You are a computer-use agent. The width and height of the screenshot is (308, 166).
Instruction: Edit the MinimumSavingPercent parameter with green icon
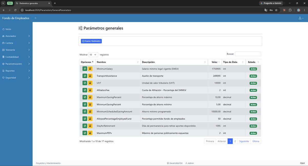point(85,104)
